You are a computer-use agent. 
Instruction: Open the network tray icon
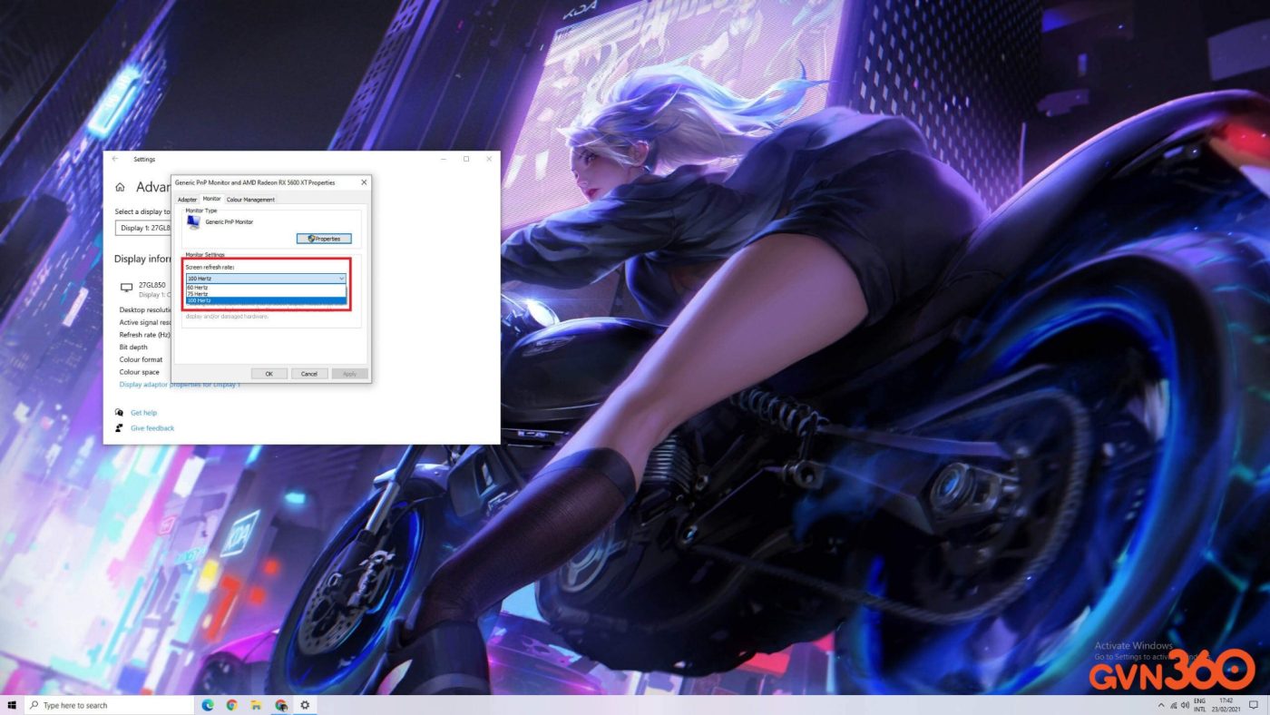1173,705
